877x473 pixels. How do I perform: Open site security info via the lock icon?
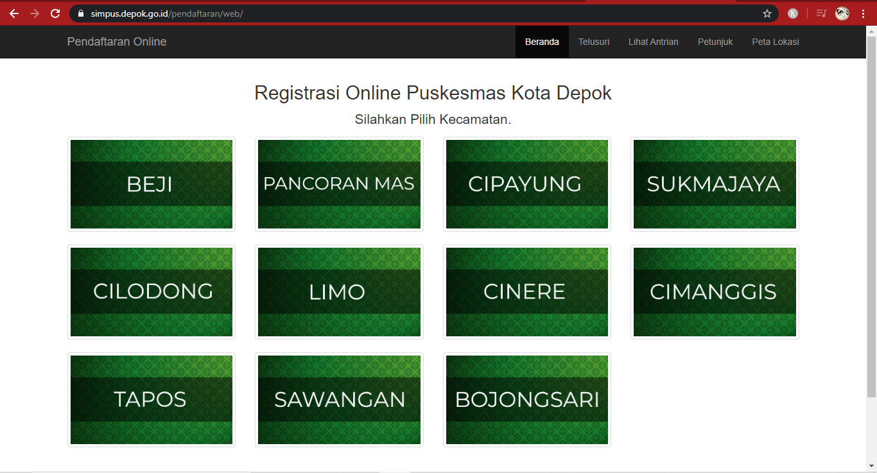tap(80, 12)
